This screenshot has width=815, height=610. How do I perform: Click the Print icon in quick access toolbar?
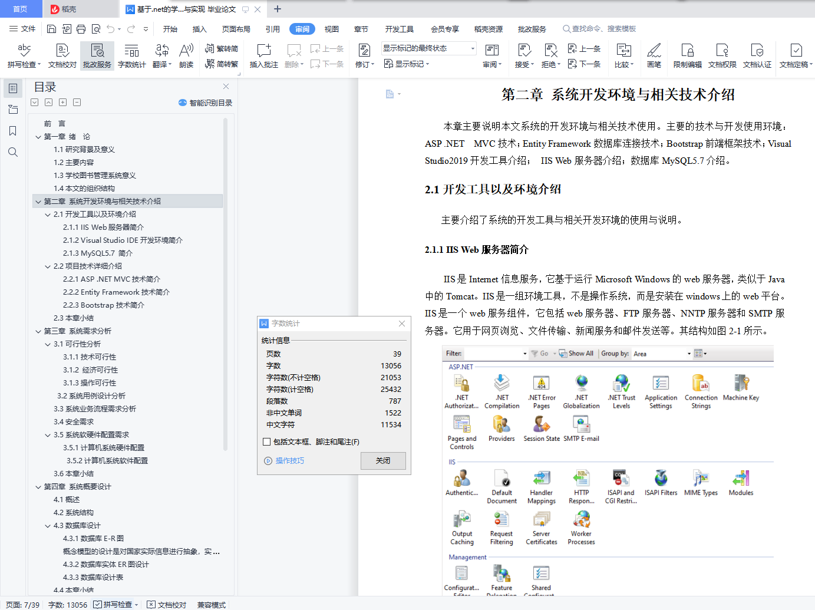(x=81, y=29)
